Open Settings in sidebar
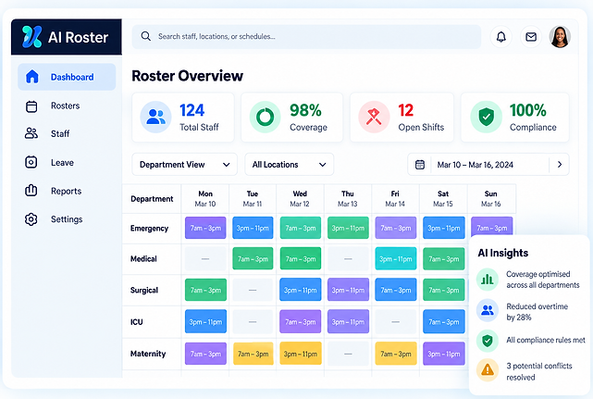This screenshot has width=593, height=399. click(67, 219)
